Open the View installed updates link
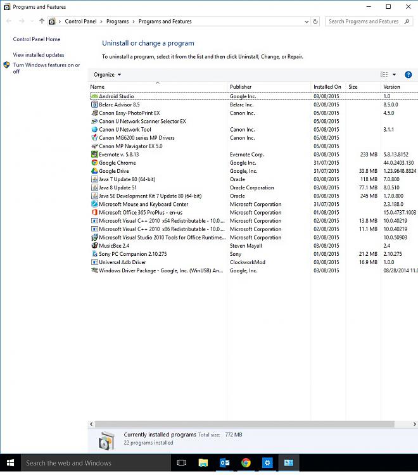The image size is (418, 475). (x=39, y=55)
